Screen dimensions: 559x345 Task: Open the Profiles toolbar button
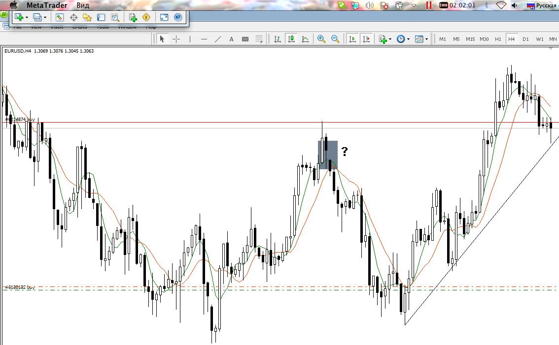coord(36,17)
